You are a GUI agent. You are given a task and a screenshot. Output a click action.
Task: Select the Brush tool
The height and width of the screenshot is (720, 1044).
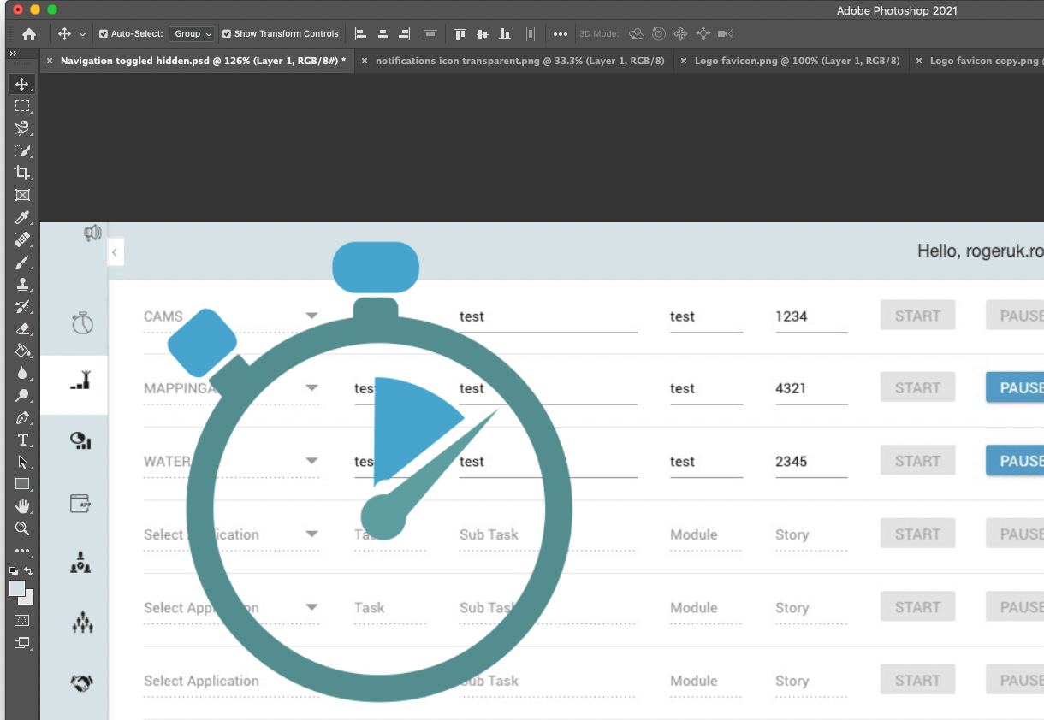pos(22,262)
